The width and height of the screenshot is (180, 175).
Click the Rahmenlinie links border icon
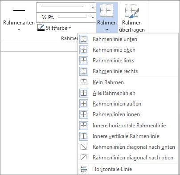84,61
